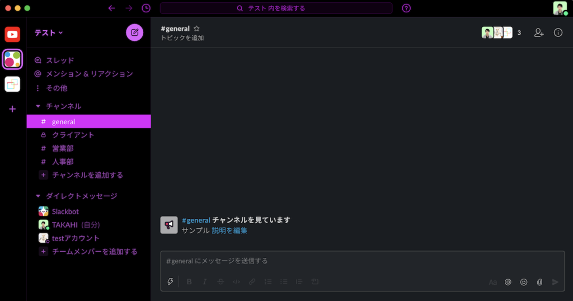Toggle bulleted list formatting
The height and width of the screenshot is (301, 573).
point(284,281)
